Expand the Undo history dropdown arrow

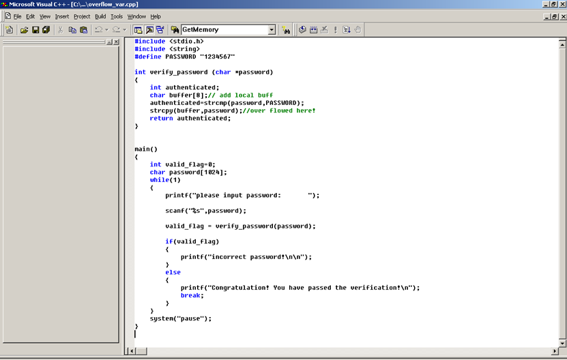[106, 30]
